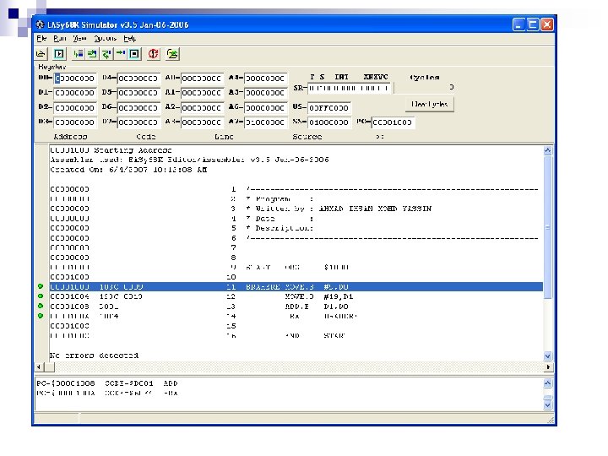Click into the A4 register field
Viewport: 608px width, 456px height.
click(266, 79)
